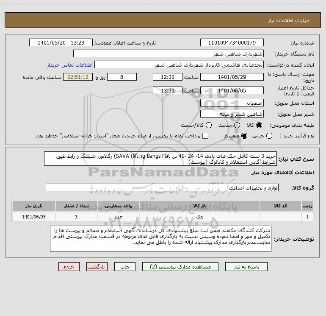Click the remaining time 22:51:12 field
Viewport: 326px width, 316px height.
click(x=78, y=77)
